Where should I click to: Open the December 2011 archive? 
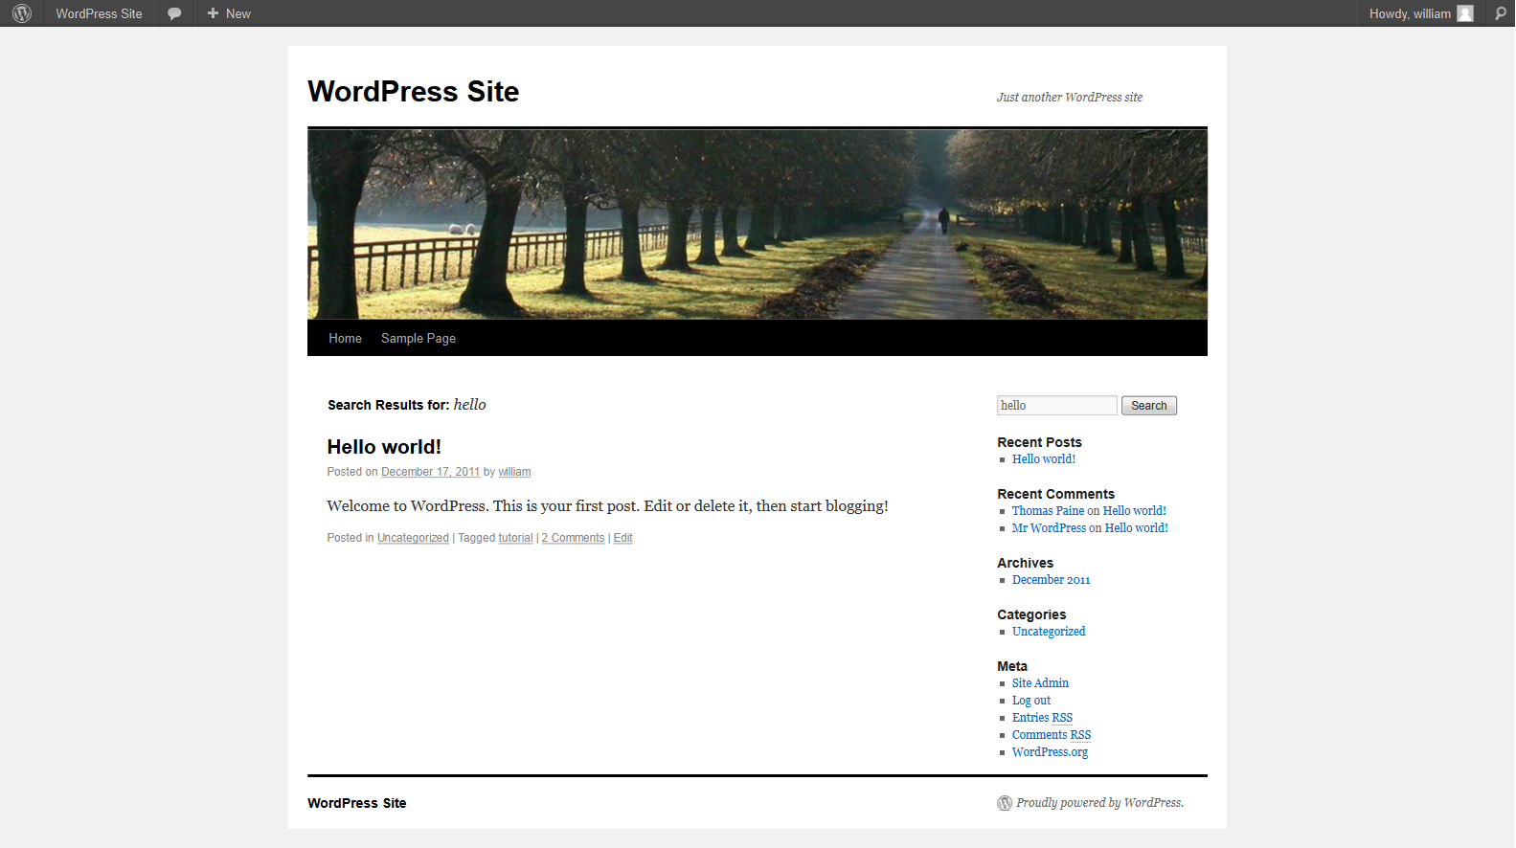(1051, 580)
